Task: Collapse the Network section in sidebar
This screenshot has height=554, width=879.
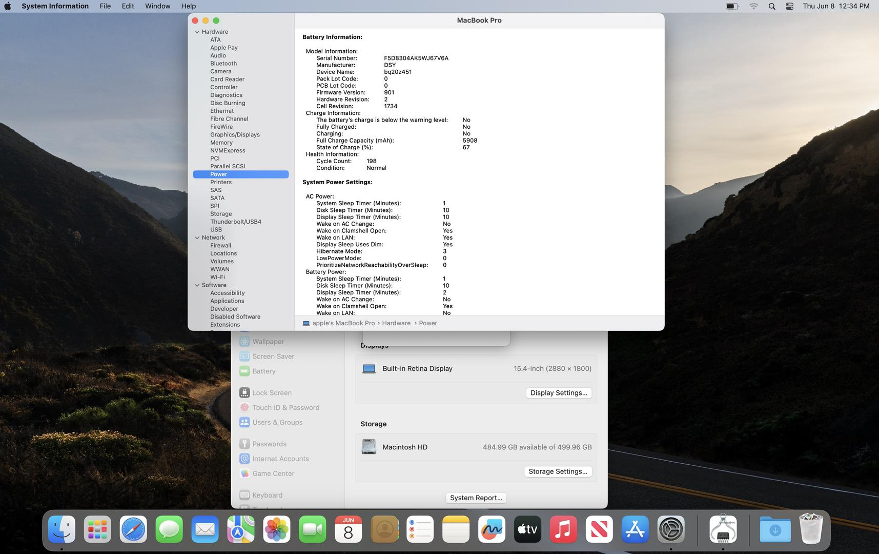Action: coord(197,238)
